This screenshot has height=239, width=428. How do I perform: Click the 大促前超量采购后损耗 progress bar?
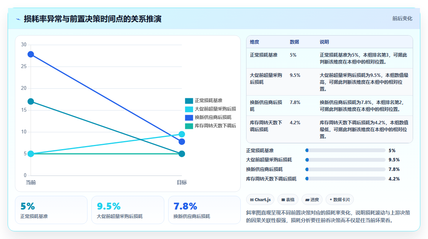[345, 160]
